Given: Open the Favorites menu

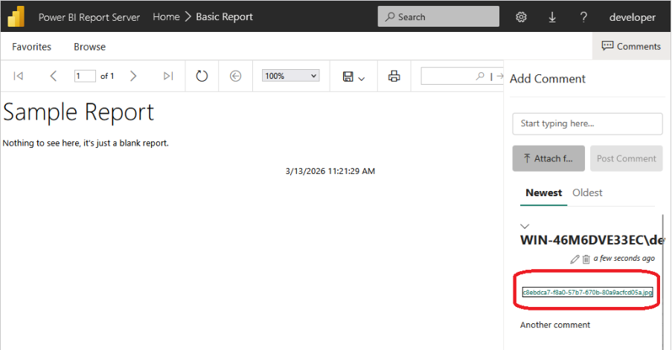Looking at the screenshot, I should click(x=31, y=47).
